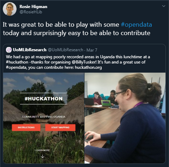Open the #HUCKATHON website screenshot image
This screenshot has width=169, height=167.
tap(44, 118)
